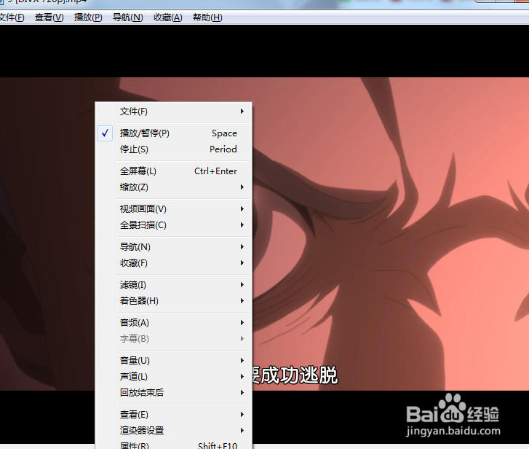This screenshot has height=449, width=529.
Task: Expand 滤镜(I) submenu
Action: click(173, 285)
